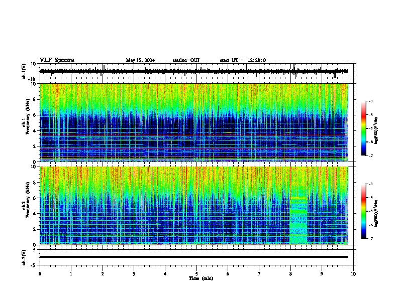This screenshot has width=398, height=307.
Task: Click the 'start UT = 12:20:0' label
Action: click(243, 60)
